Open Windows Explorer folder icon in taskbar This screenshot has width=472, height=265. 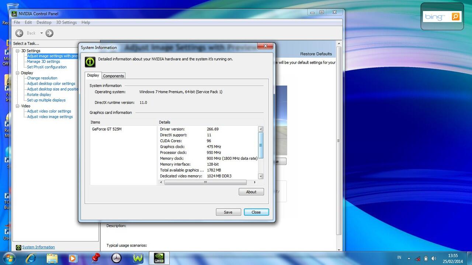coord(52,258)
